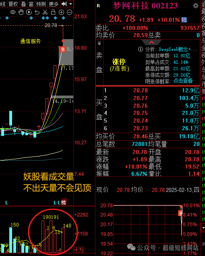Toggle the padlock lock icon
205x256 pixels.
point(53,12)
